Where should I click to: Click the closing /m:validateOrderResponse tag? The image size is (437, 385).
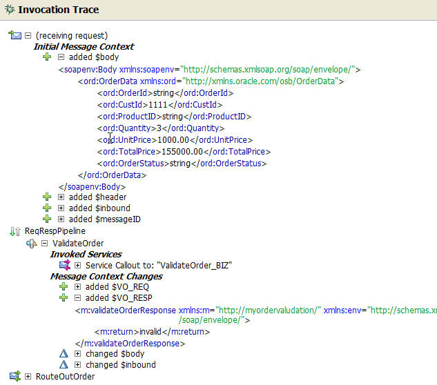tap(130, 344)
